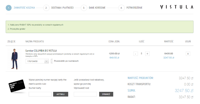The image size is (200, 104).
Task: Click the discounted unit price 649.50 zł
Action: [114, 58]
